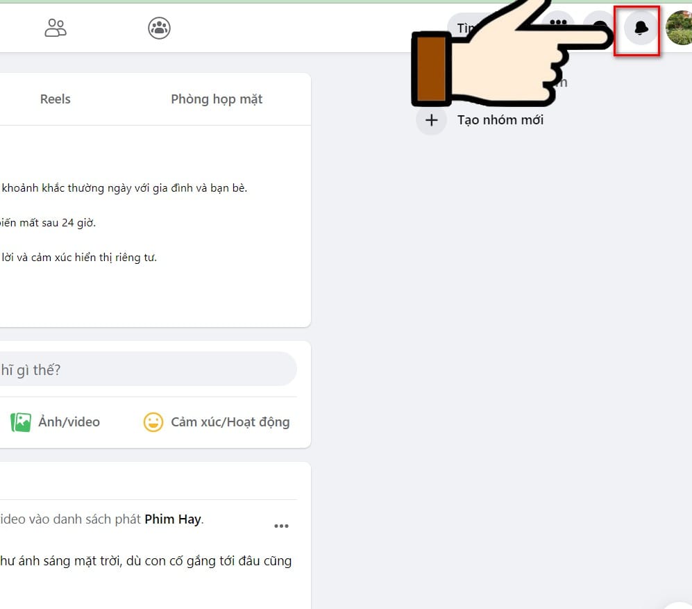Click the text "khoảnh khắc thường ngày với gia đình và bạn bè."
Viewport: 692px width, 609px height.
click(x=124, y=188)
